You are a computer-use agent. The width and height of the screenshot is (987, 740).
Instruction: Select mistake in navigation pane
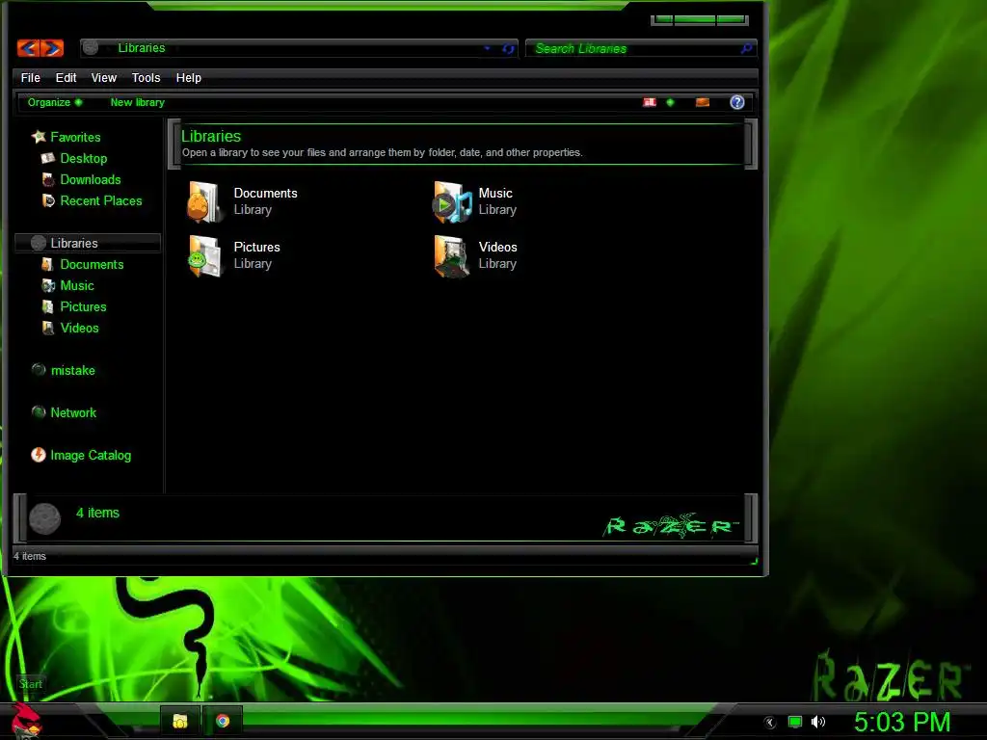pos(73,371)
